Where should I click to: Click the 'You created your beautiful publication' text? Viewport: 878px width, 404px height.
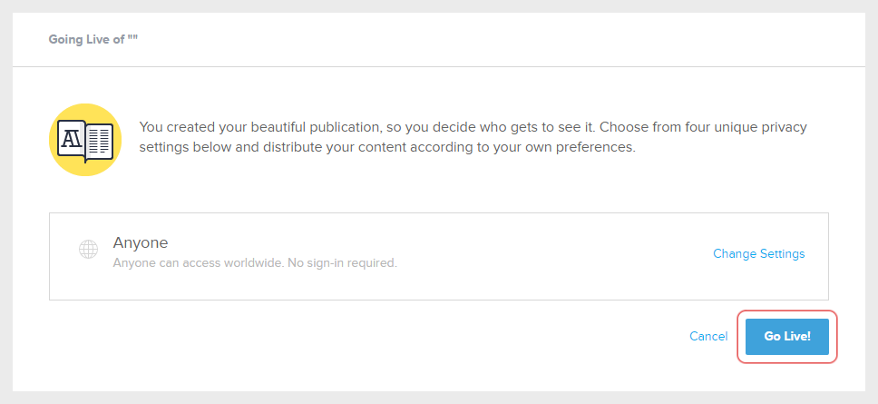(x=254, y=126)
